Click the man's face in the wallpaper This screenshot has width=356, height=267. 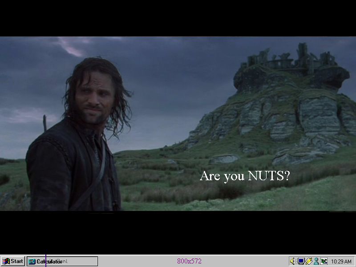pyautogui.click(x=92, y=98)
